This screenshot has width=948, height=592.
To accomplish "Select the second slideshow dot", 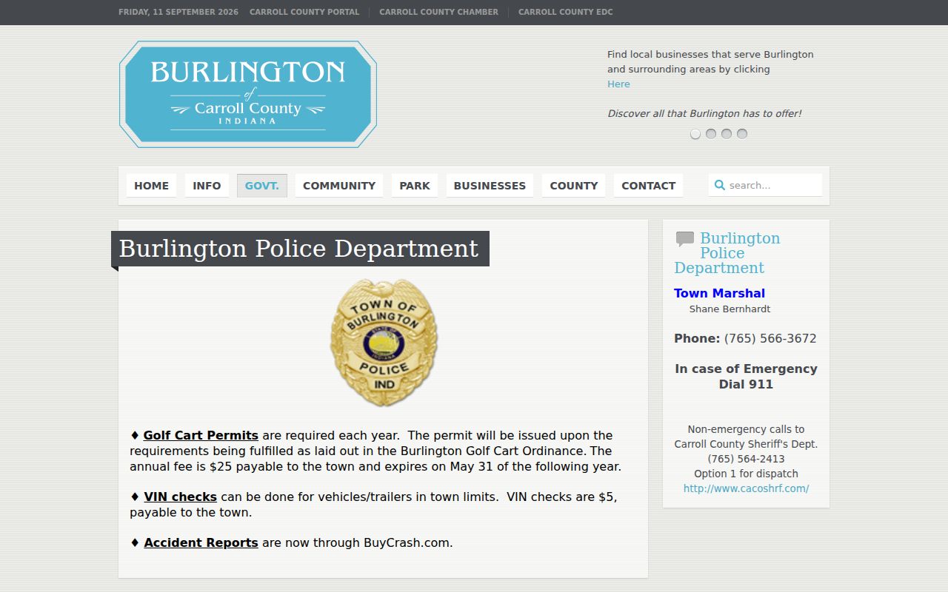I will 711,134.
